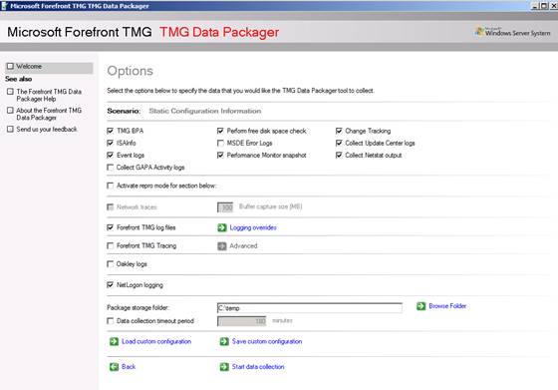This screenshot has height=390, width=558.
Task: Open the Logging overrides link
Action: 253,227
